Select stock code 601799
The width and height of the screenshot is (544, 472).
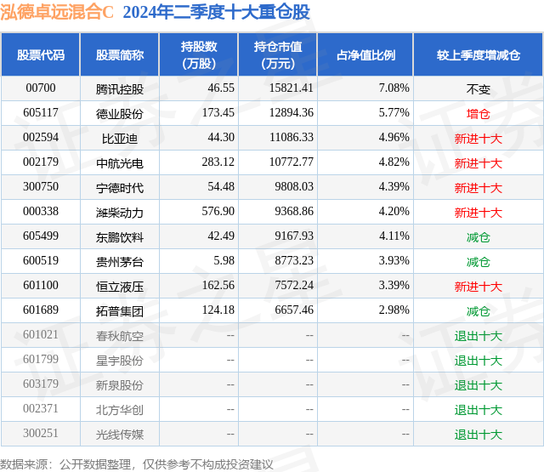tap(41, 359)
